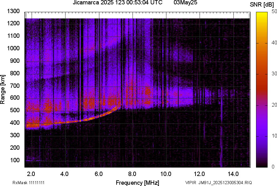The height and width of the screenshot is (186, 277).
Task: Click the range tick label '200'
Action: [x=15, y=148]
